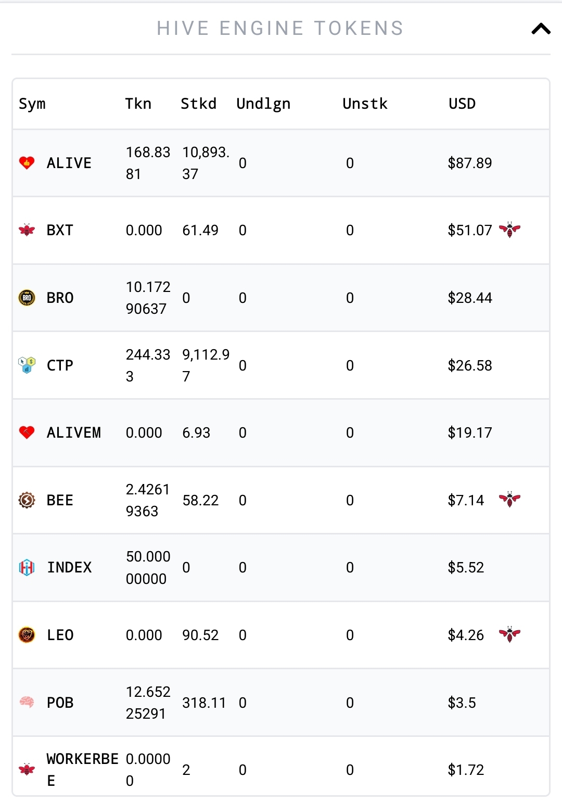Screen dimensions: 562x803
Task: Open the INDEX token row
Action: 281,567
